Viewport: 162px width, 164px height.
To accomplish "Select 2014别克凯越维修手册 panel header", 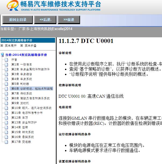I will pyautogui.click(x=28, y=40).
